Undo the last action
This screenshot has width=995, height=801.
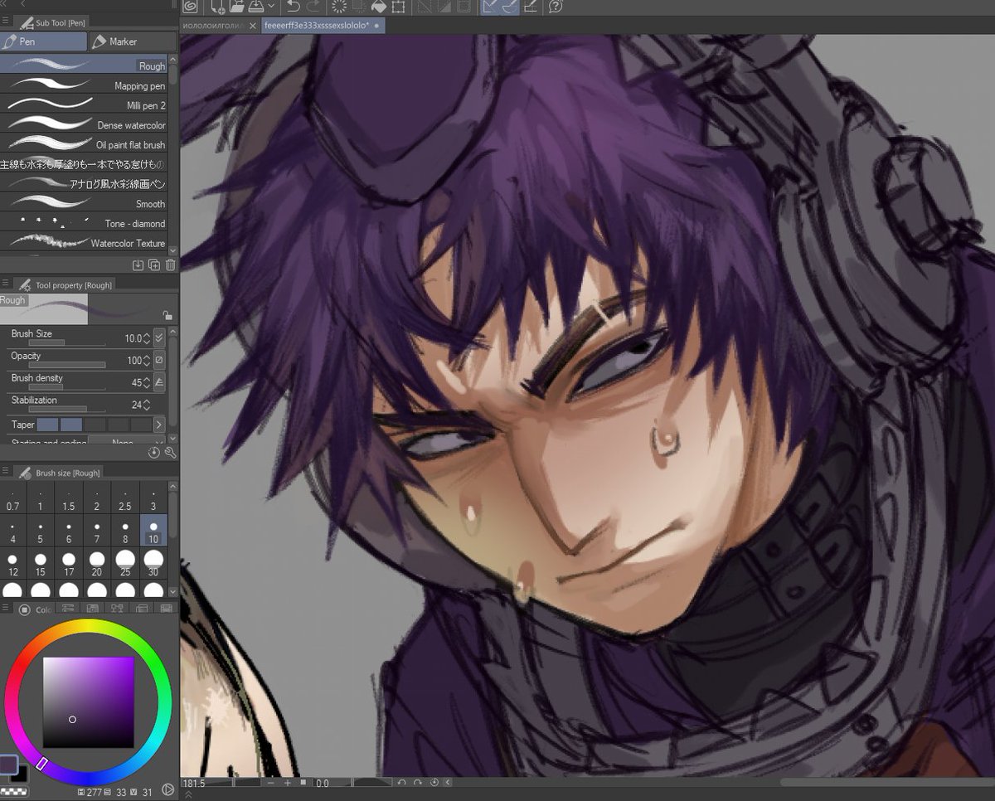click(x=293, y=7)
